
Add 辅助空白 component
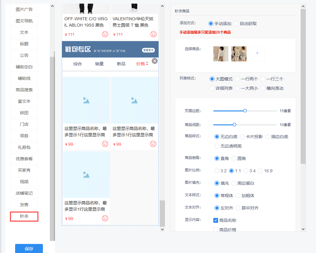click(x=24, y=67)
